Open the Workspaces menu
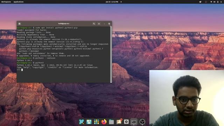Viewport: 224px width, 126px height. click(x=6, y=2)
